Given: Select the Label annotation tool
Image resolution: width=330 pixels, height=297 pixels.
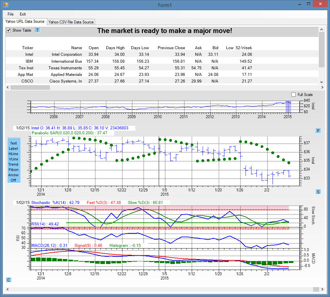Looking at the screenshot, I should coord(14,148).
